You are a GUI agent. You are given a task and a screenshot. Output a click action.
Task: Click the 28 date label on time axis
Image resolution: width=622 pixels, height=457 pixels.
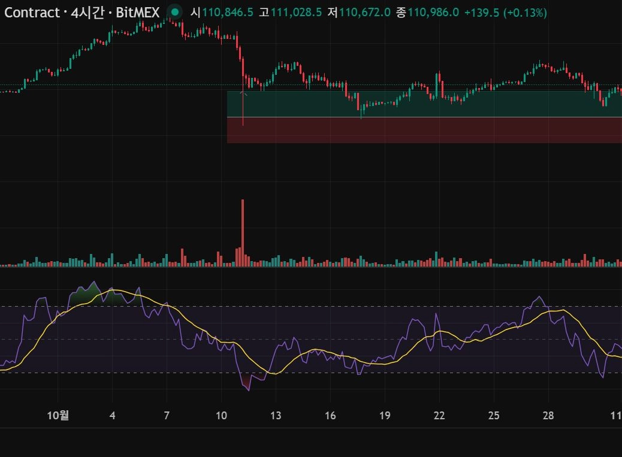(548, 415)
